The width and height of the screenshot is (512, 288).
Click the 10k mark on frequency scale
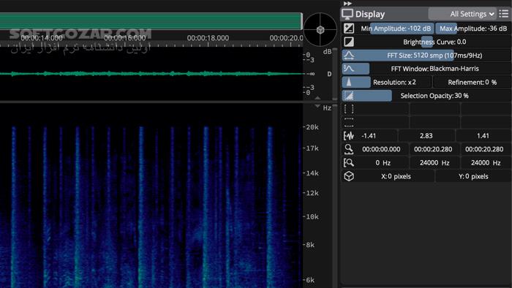312,216
